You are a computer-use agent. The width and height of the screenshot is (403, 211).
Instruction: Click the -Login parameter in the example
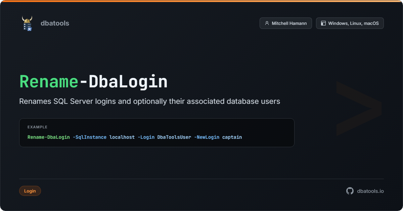(146, 137)
